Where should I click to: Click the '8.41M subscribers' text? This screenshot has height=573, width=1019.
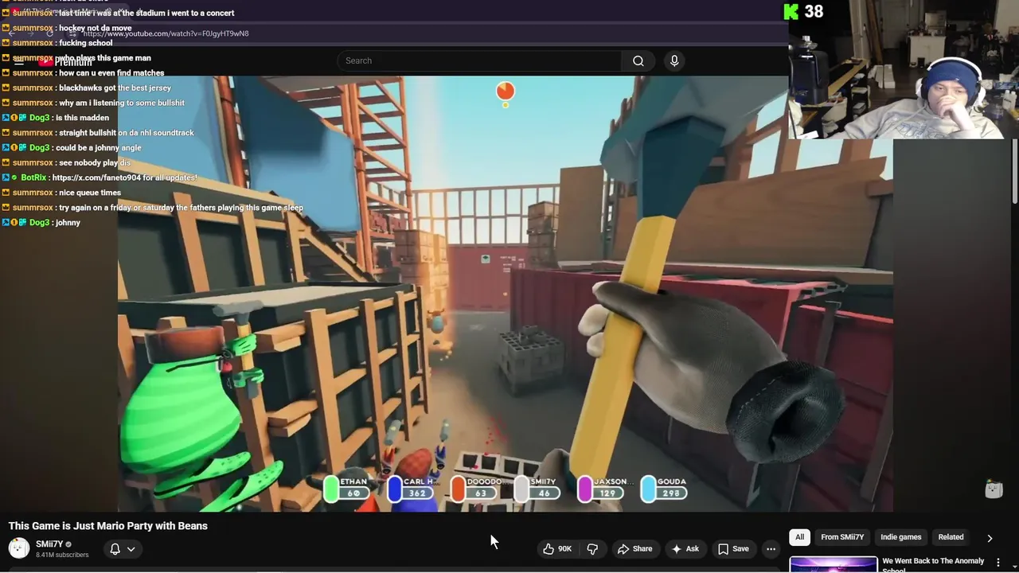62,555
